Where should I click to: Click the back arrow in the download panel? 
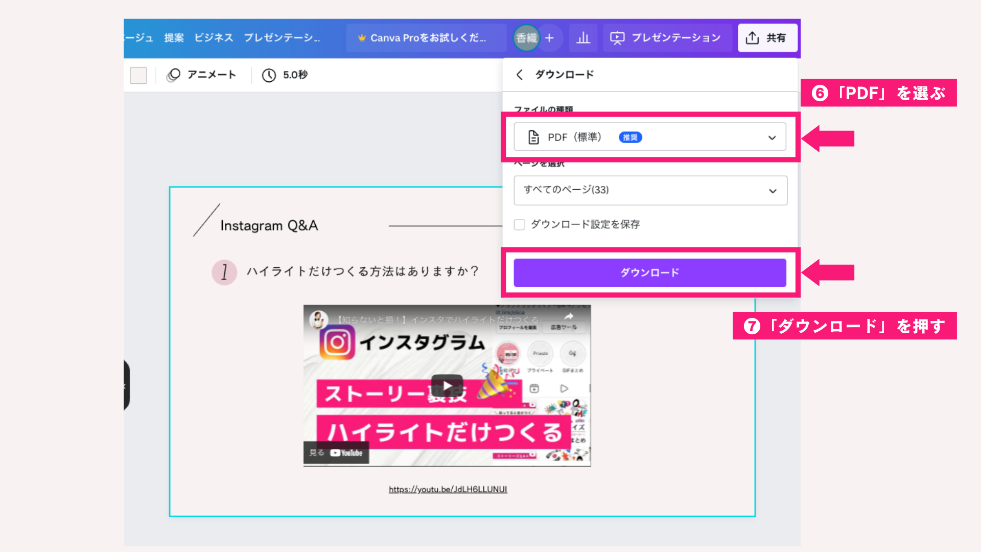(520, 75)
